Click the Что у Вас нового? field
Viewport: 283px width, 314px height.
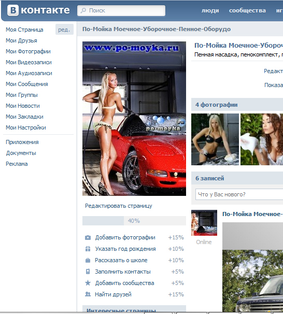tap(239, 194)
